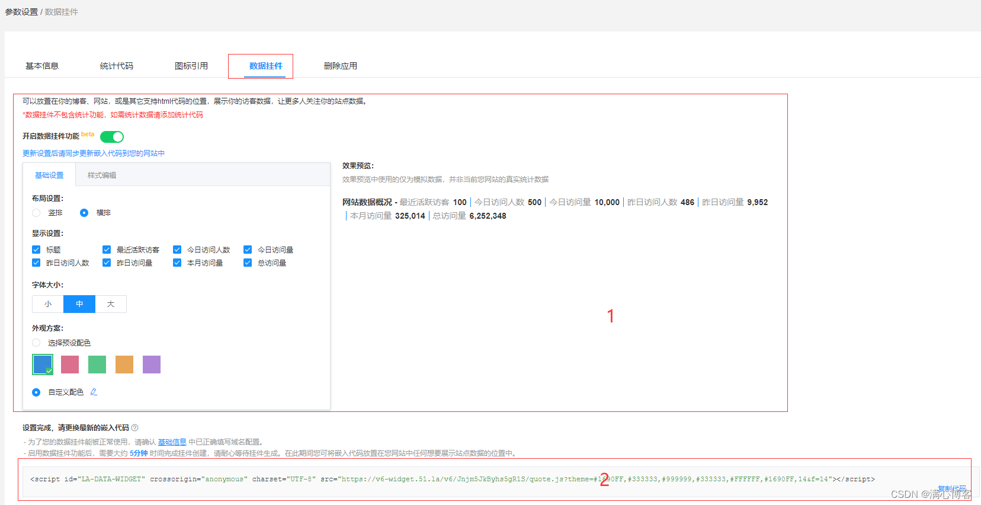Switch to the 样式编辑 sub-tab
981x505 pixels.
click(x=102, y=175)
